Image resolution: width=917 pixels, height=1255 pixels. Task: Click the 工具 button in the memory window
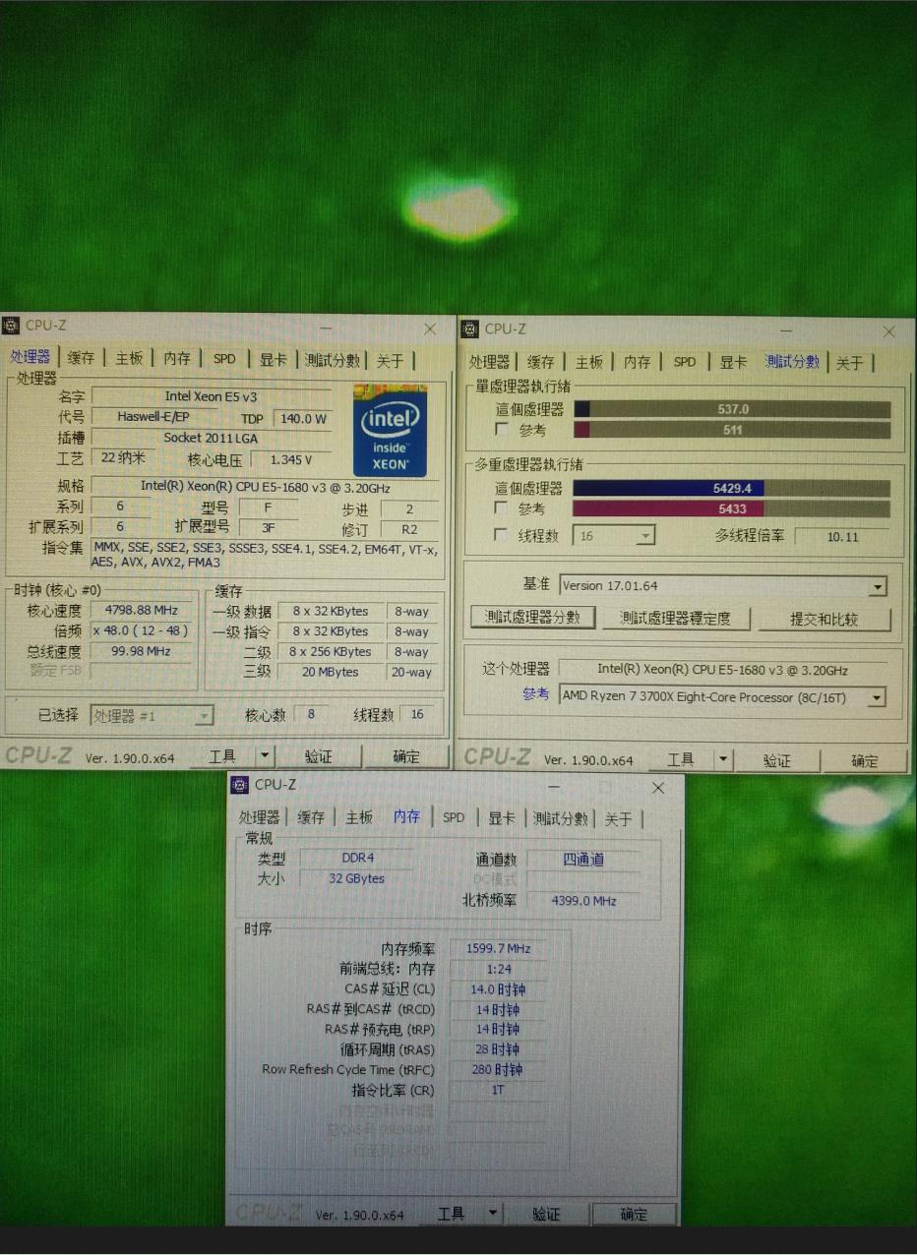point(451,1214)
